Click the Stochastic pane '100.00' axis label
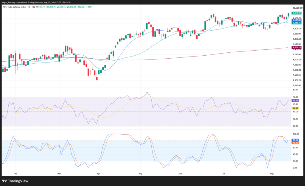The height and width of the screenshot is (186, 305). tap(296, 134)
